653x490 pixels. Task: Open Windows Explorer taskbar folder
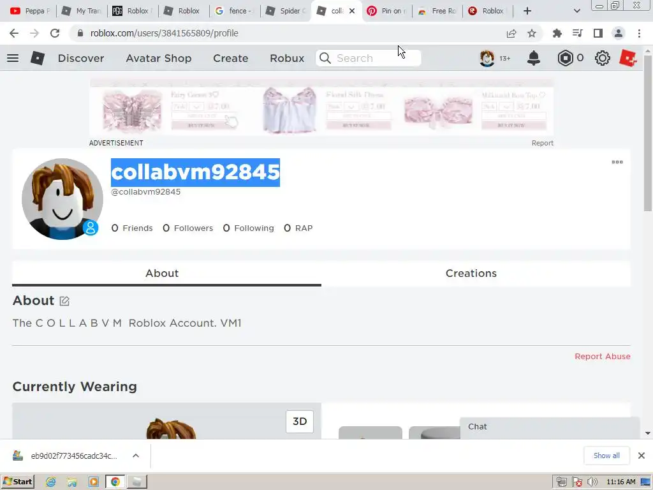tap(72, 482)
